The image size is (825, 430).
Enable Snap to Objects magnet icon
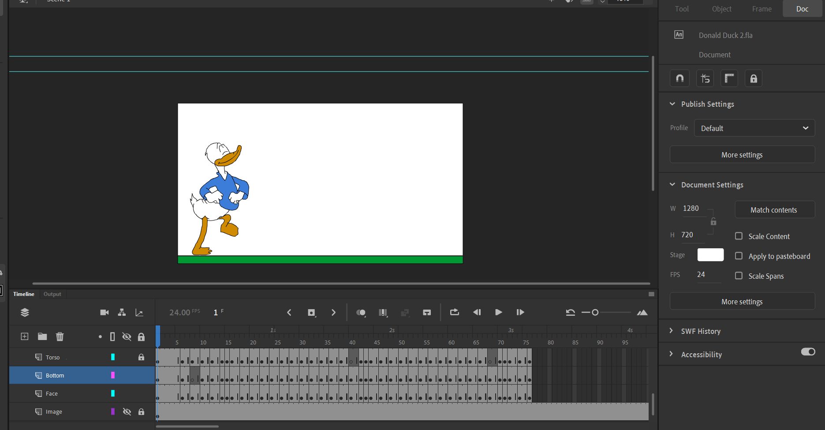coord(679,78)
